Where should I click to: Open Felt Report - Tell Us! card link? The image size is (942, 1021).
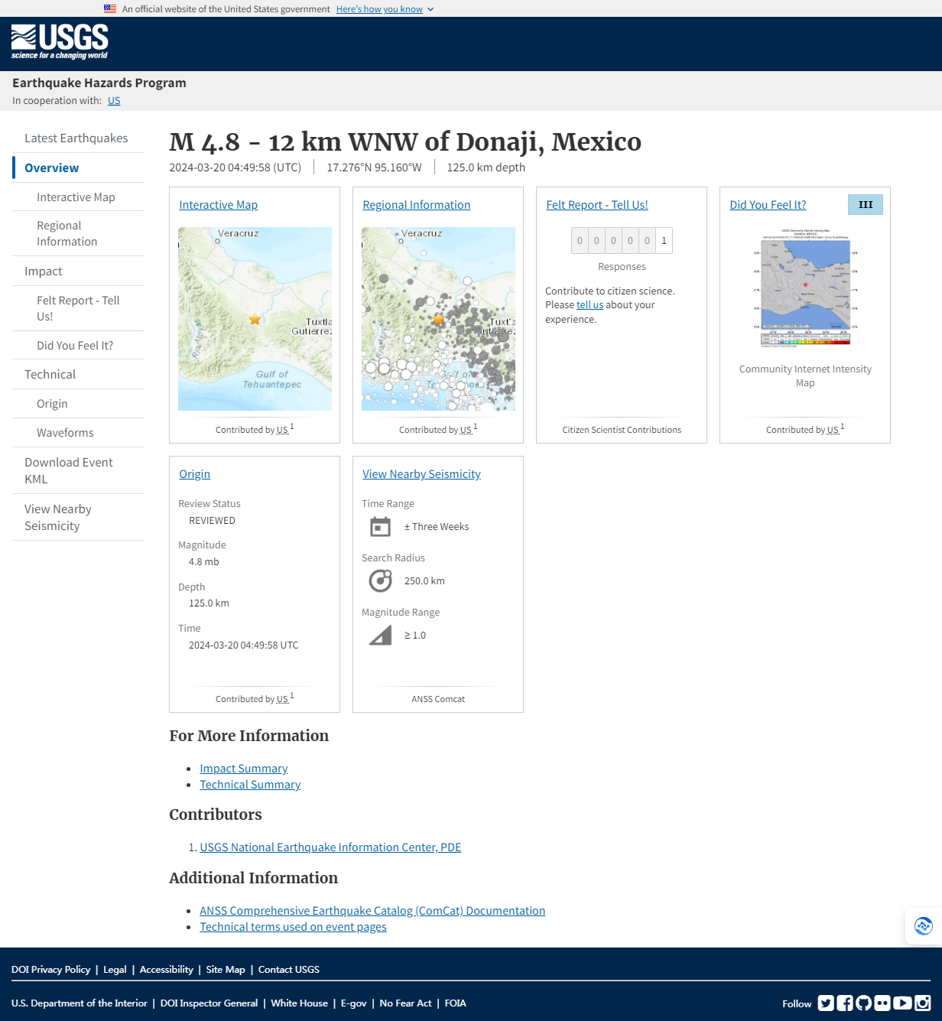tap(597, 205)
